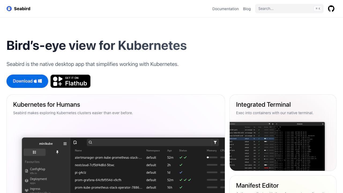The height and width of the screenshot is (193, 343).
Task: Click the hamburger menu beside minikube
Action: point(65,144)
